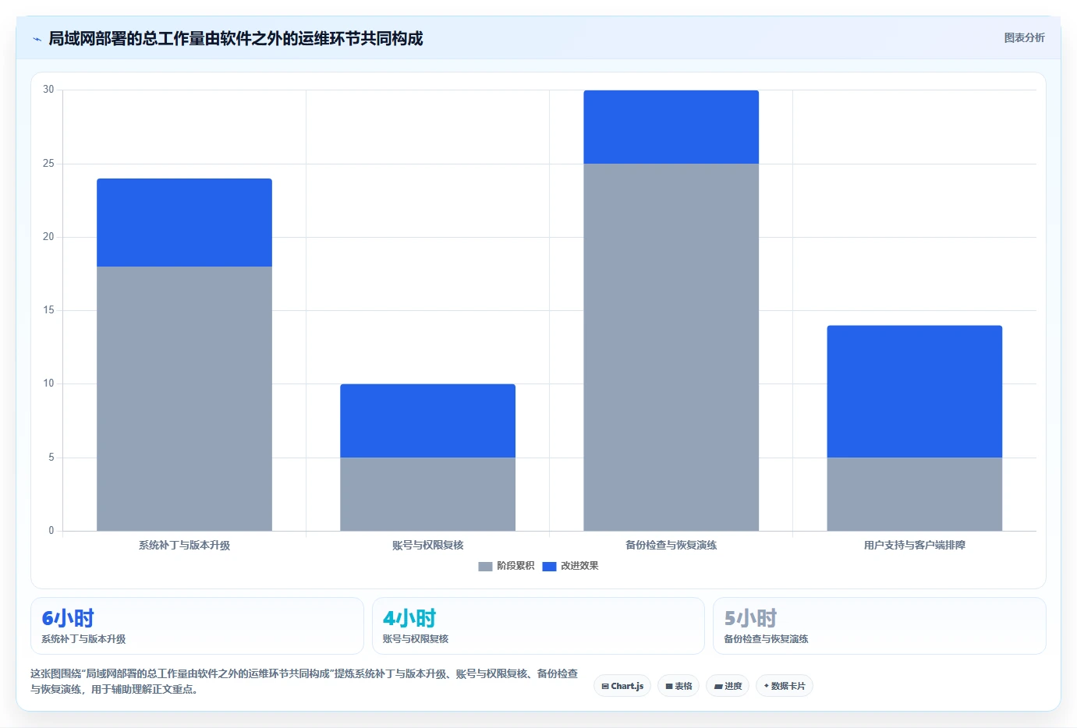This screenshot has width=1077, height=728.
Task: Click the 进度 tag
Action: pyautogui.click(x=728, y=686)
